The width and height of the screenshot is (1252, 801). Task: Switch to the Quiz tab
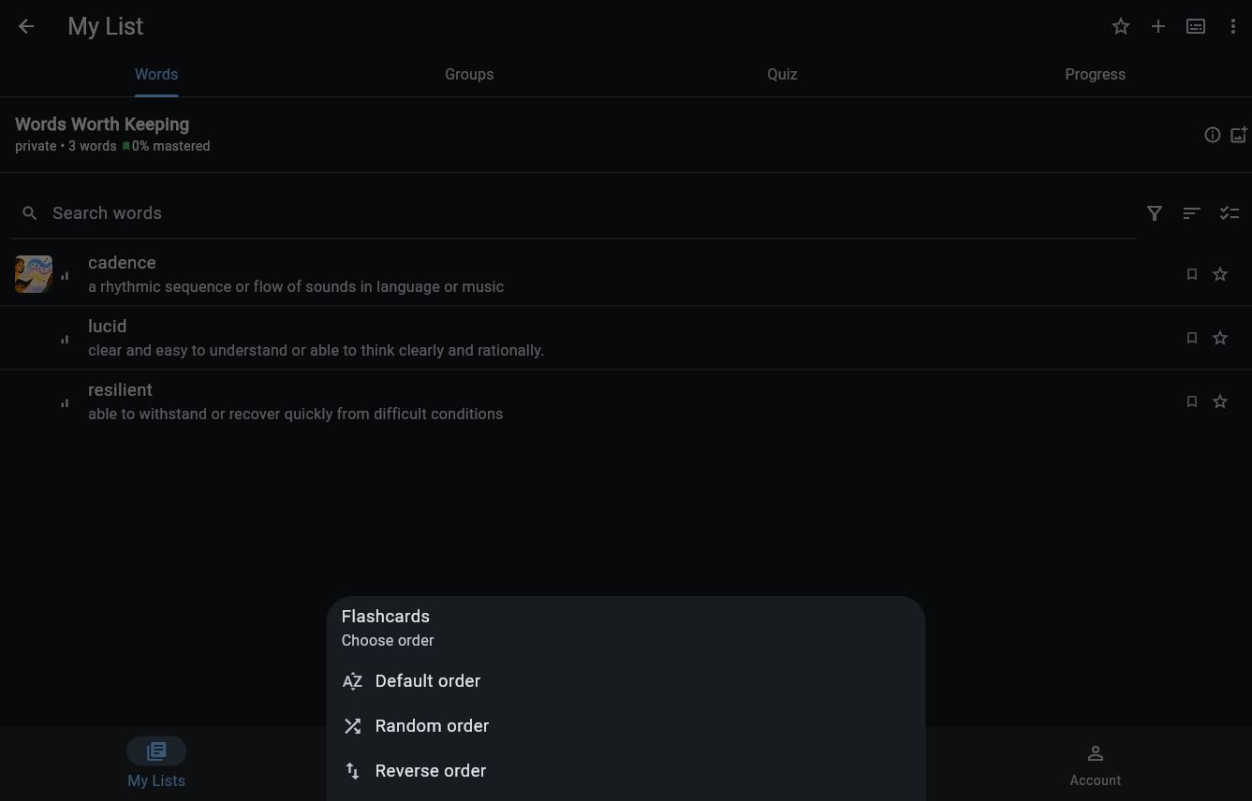pos(782,74)
